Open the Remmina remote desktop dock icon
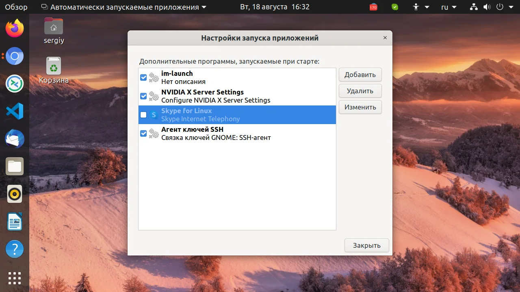 click(15, 84)
